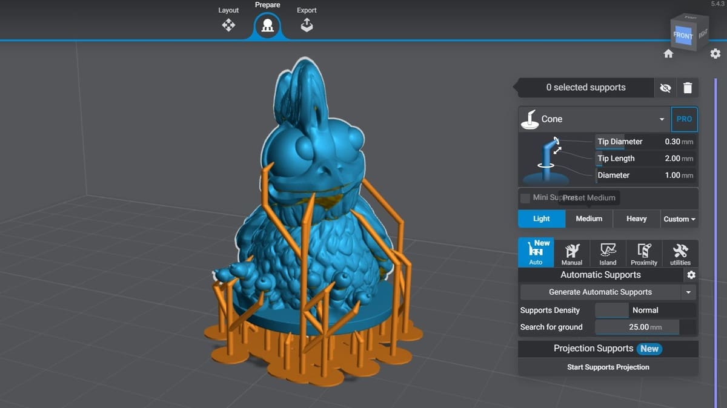Expand Generate Automatic Supports options arrow

coord(688,292)
